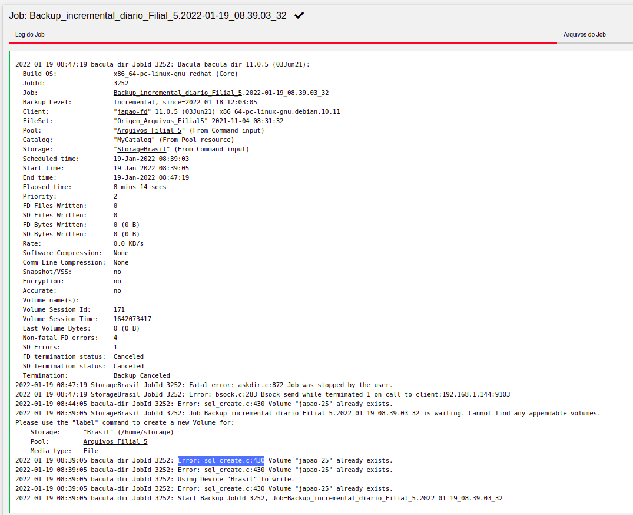This screenshot has height=515, width=633.
Task: Click Volume Session Time 1642073417
Action: tap(132, 319)
